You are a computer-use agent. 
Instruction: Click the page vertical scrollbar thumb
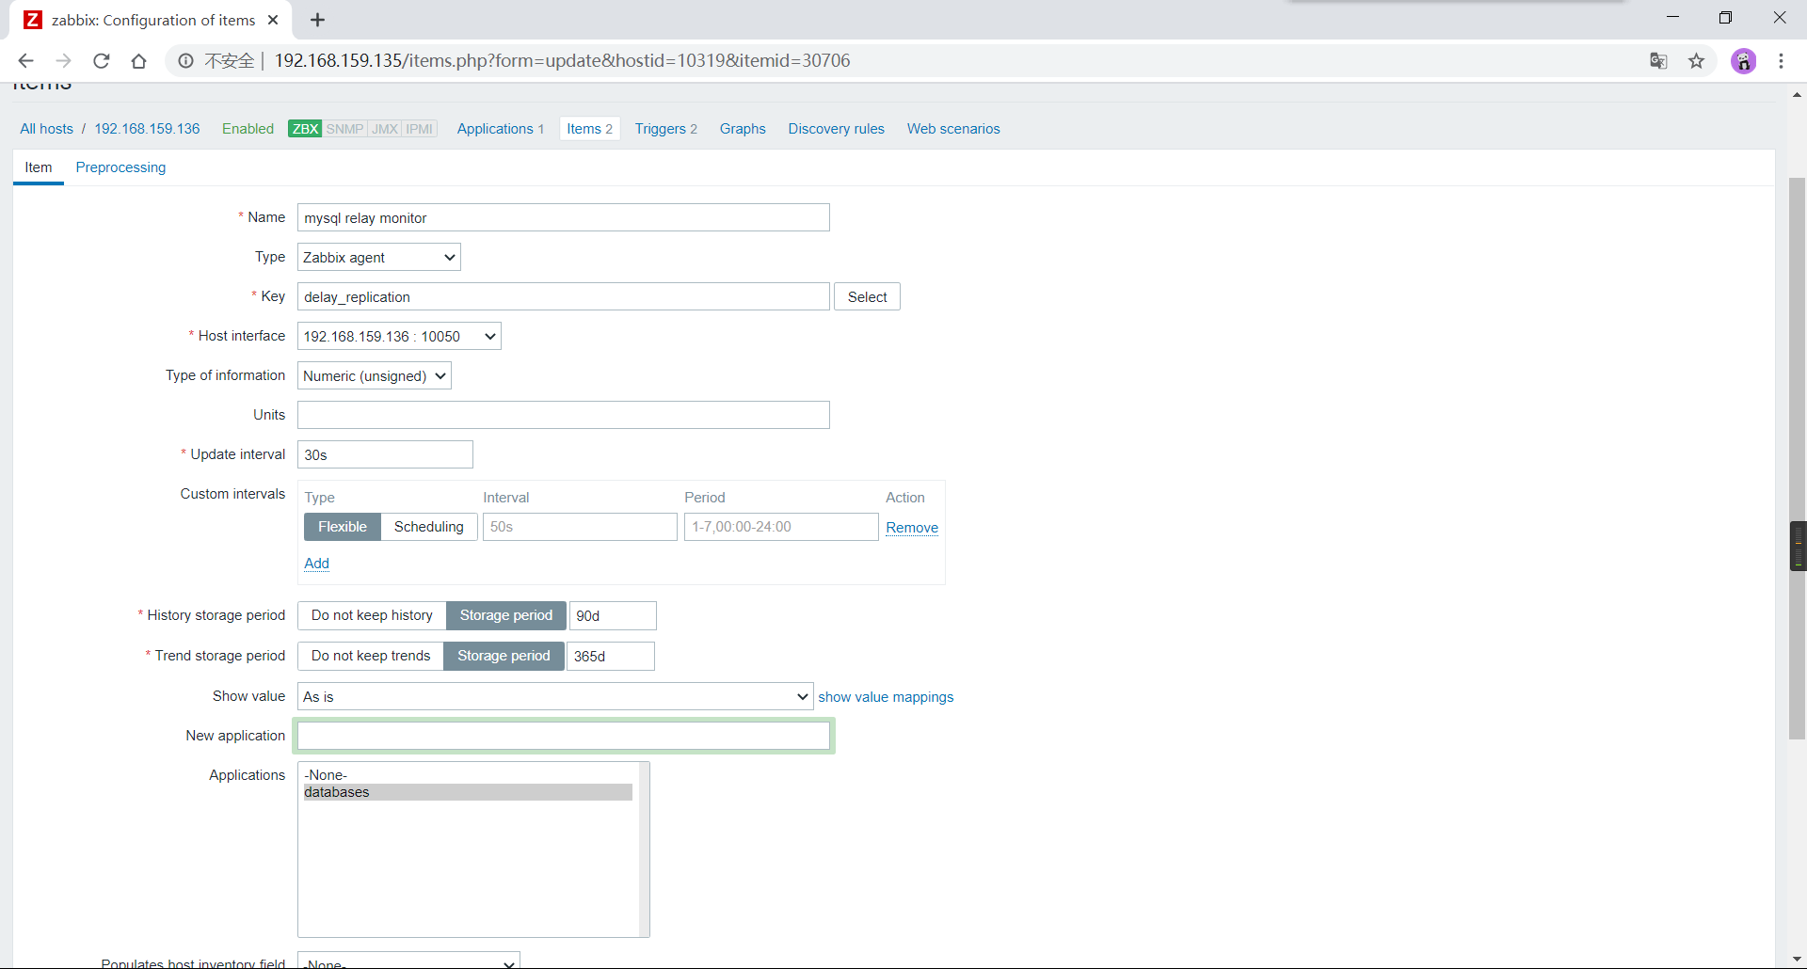[x=1797, y=457]
